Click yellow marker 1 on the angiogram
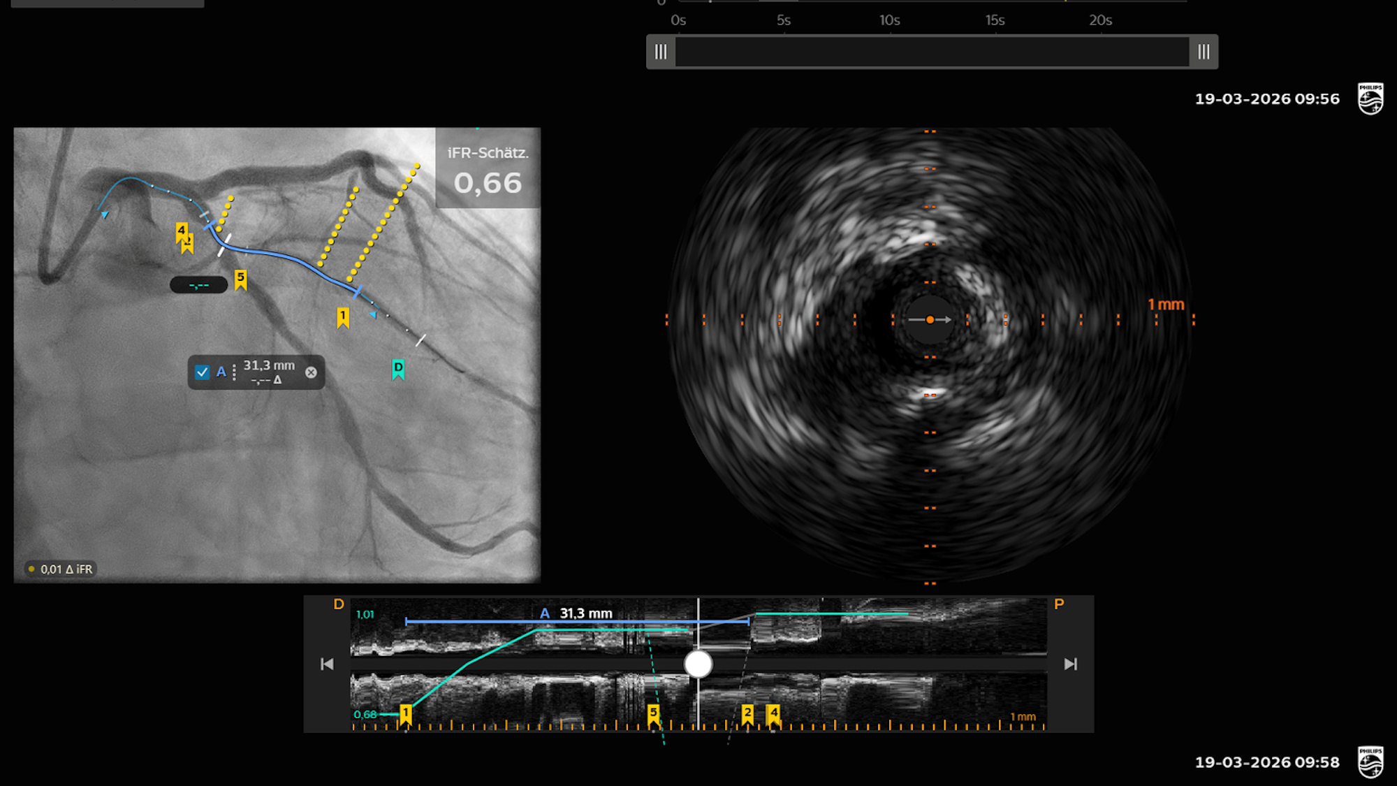The image size is (1397, 786). 343,316
